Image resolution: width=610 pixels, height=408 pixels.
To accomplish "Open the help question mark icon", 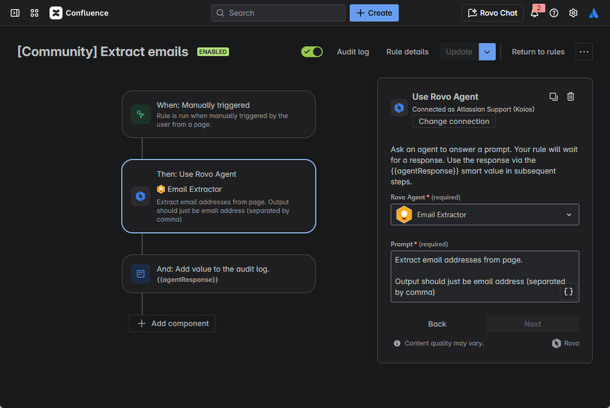I will (x=554, y=13).
